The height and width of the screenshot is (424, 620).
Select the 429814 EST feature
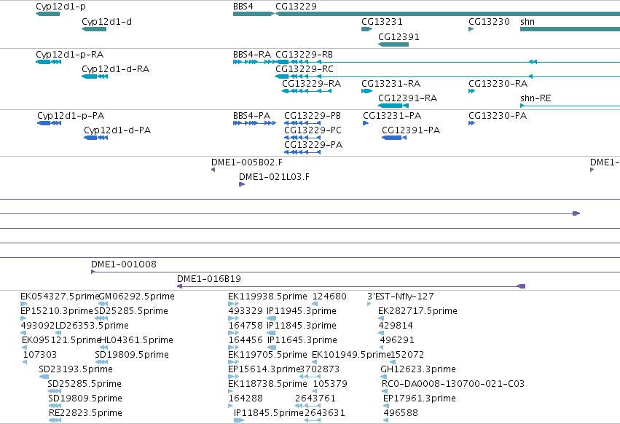point(380,333)
